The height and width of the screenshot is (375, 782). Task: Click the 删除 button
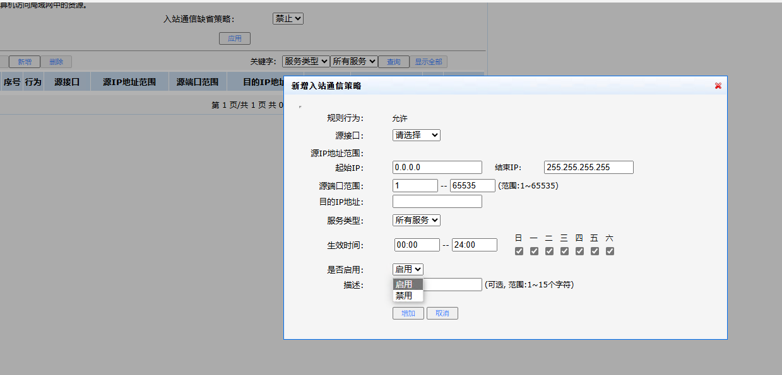coord(56,62)
